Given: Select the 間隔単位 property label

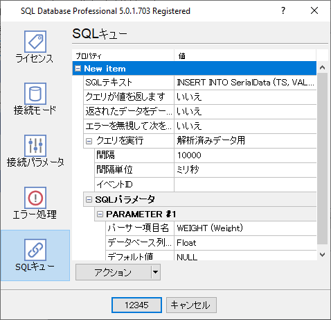Looking at the screenshot, I should click(x=134, y=170).
